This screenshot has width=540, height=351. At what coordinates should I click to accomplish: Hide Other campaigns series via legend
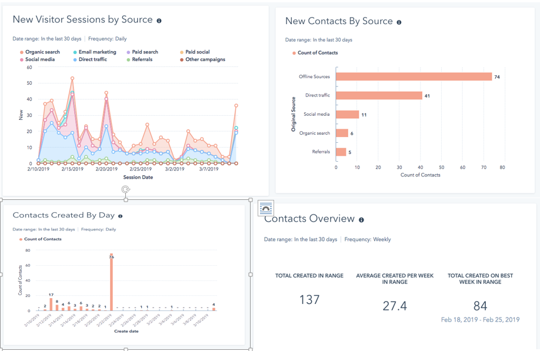[205, 59]
